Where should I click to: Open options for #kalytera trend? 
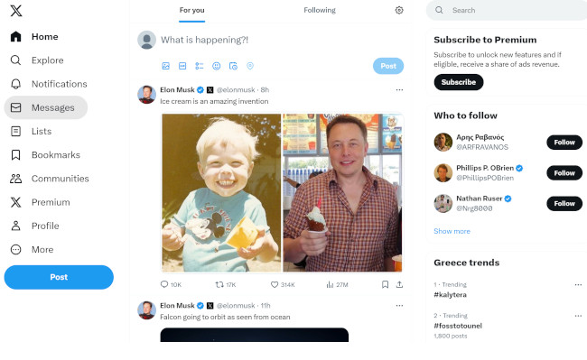[x=578, y=285]
